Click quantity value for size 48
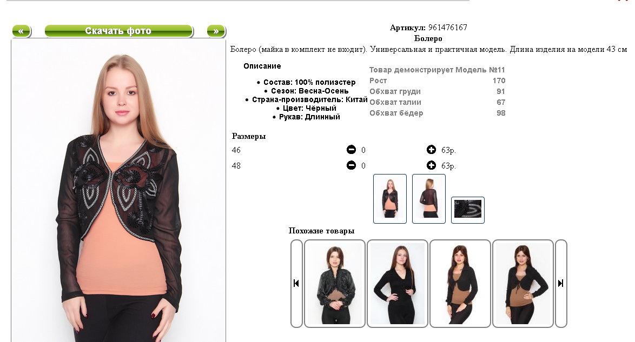Screen dimensions: 635x342 [x=363, y=166]
